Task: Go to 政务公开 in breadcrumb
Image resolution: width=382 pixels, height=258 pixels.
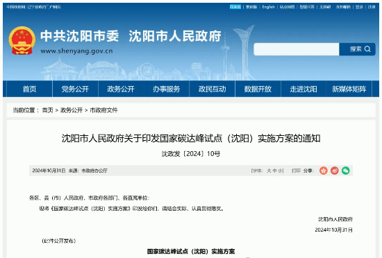Action: point(72,110)
